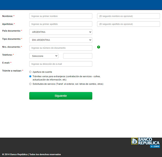Focus the e-mail address input field
The height and width of the screenshot is (157, 162).
tap(61, 64)
